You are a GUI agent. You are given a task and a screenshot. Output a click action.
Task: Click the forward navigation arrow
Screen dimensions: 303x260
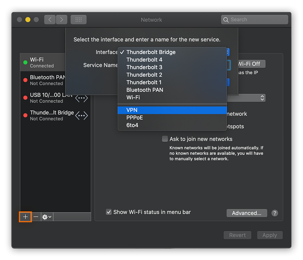[62, 19]
